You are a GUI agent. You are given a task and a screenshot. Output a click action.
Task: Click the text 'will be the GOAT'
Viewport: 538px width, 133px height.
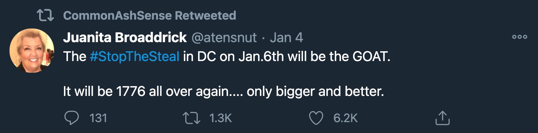pos(339,57)
